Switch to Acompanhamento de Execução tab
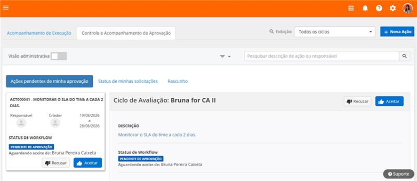This screenshot has height=181, width=417. 39,33
